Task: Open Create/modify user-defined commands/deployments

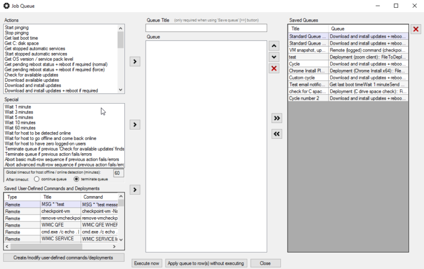Action: coord(64,257)
